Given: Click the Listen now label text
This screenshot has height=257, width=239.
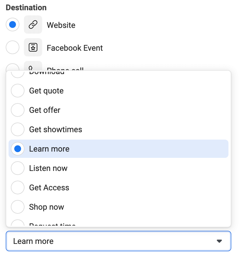Looking at the screenshot, I should coord(48,168).
